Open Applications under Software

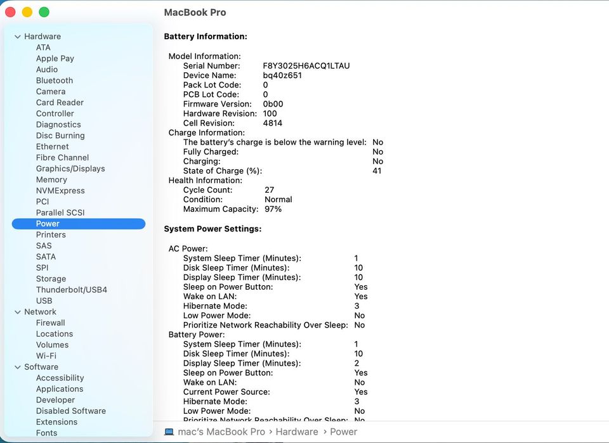point(60,388)
